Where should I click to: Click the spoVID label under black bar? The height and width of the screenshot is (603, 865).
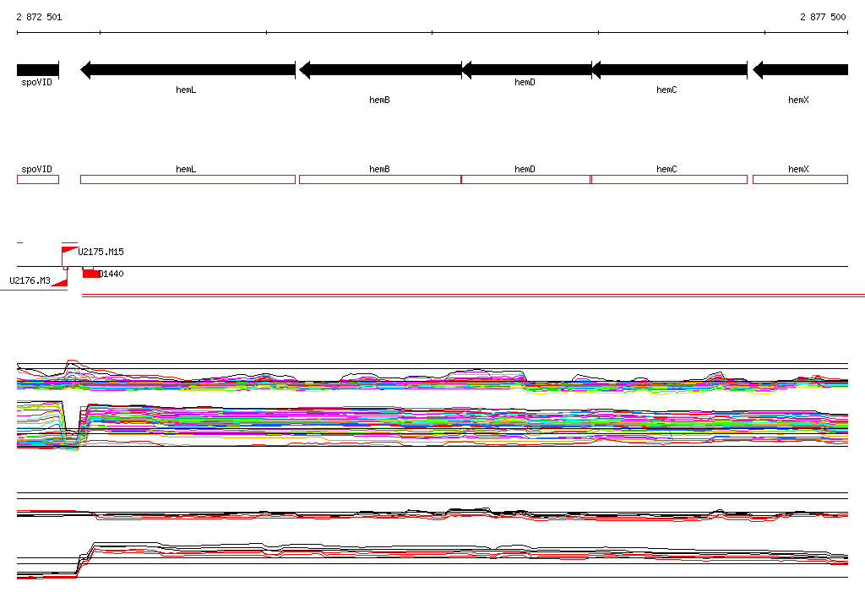(37, 82)
